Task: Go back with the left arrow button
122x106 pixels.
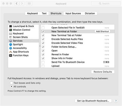Action: [x=16, y=4]
